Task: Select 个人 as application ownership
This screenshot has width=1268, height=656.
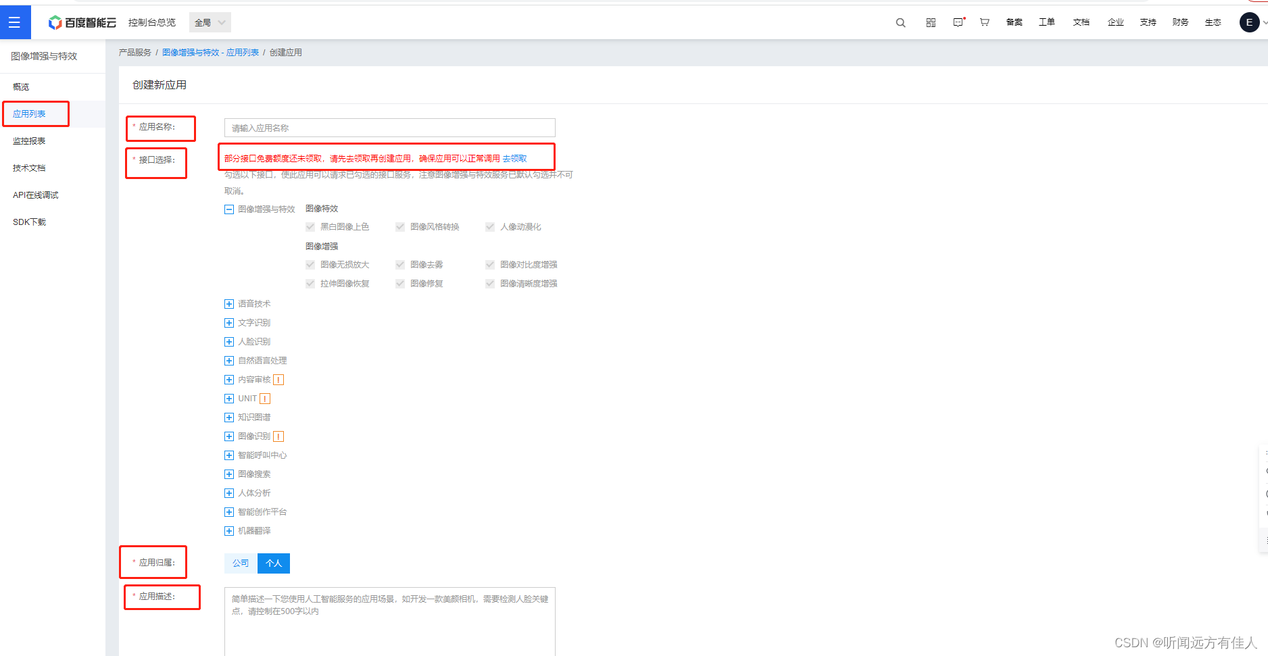Action: pyautogui.click(x=274, y=563)
